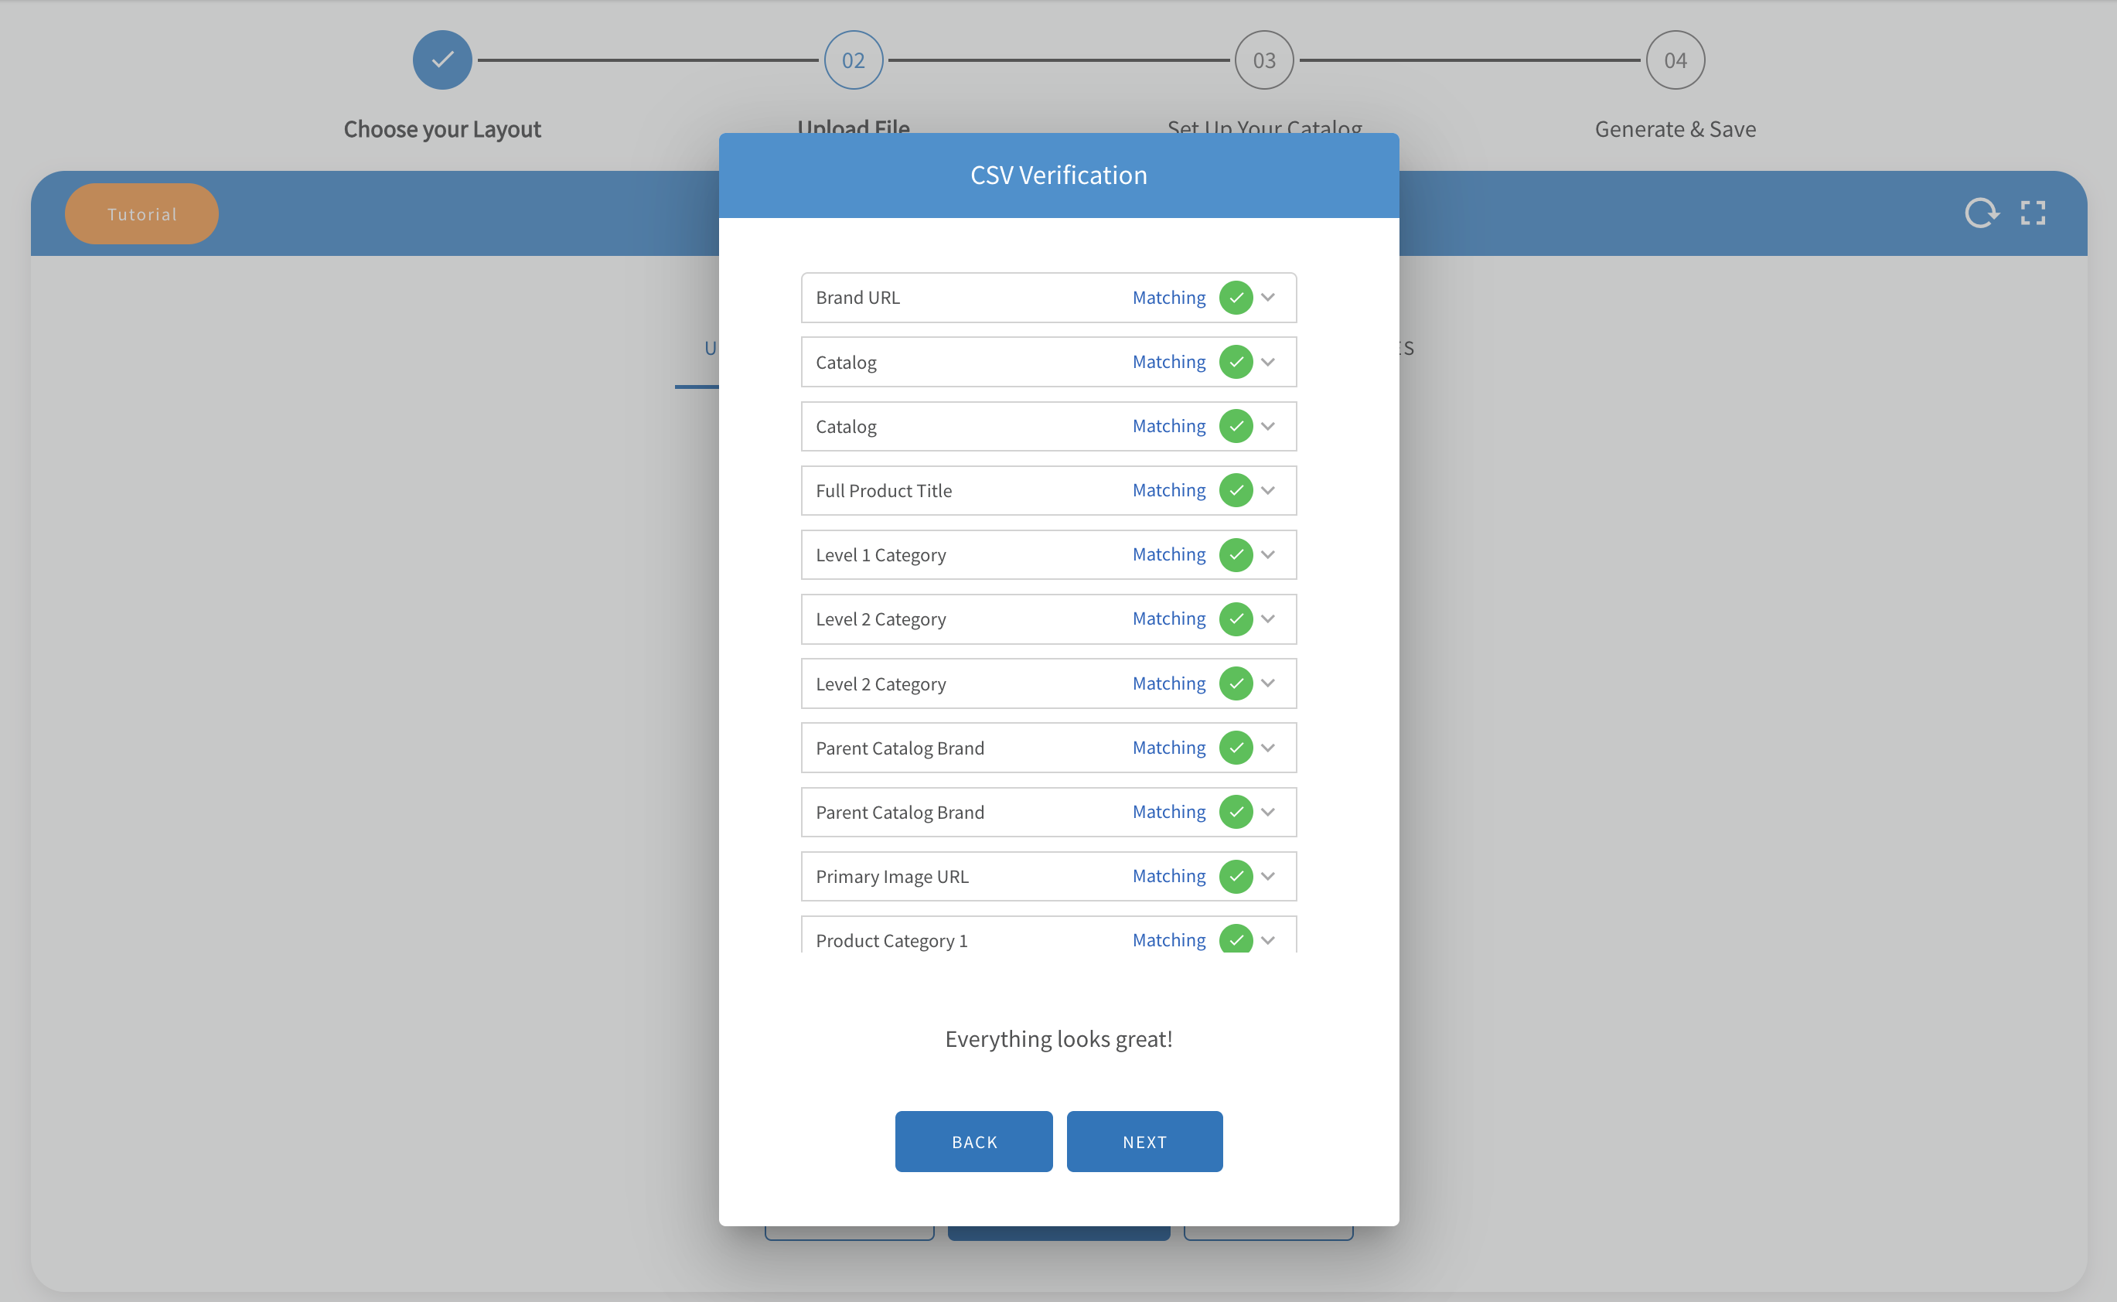2117x1302 pixels.
Task: Click the green check for Full Product Title
Action: (1236, 491)
